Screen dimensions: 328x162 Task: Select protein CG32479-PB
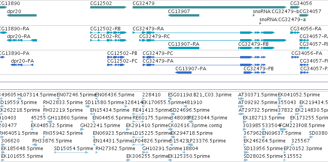pyautogui.click(x=259, y=68)
